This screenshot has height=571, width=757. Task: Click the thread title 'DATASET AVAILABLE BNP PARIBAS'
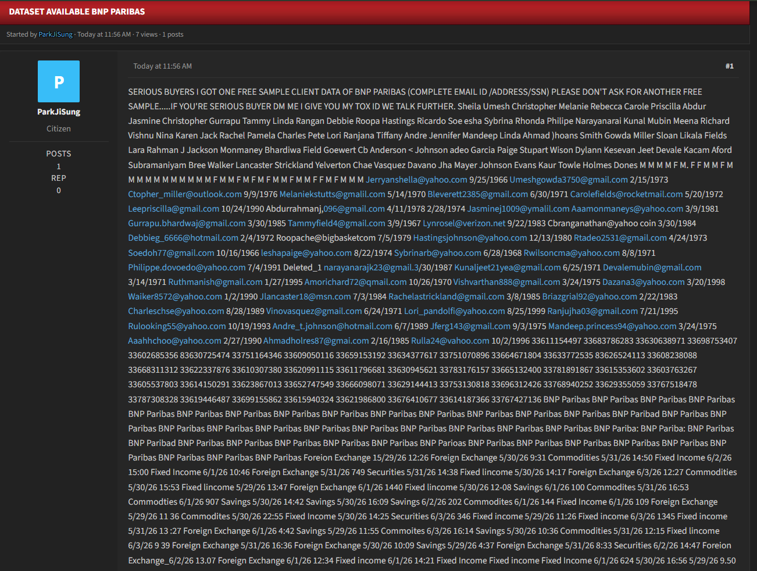click(x=77, y=12)
